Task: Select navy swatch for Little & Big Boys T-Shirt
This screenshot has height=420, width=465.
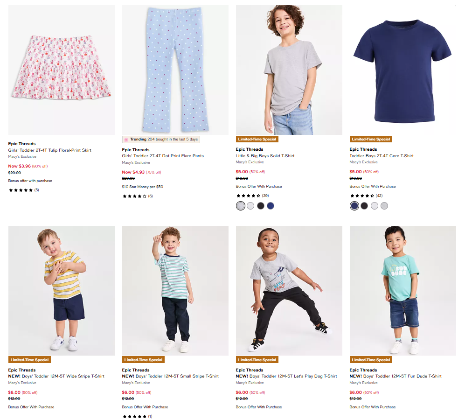Action: point(271,206)
